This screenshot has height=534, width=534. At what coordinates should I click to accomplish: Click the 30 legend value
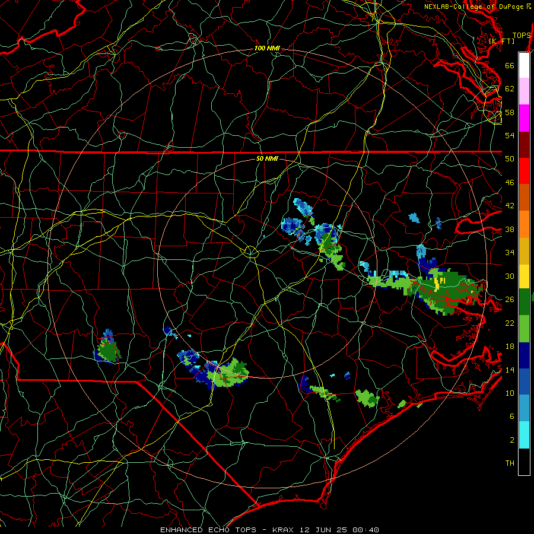[510, 276]
